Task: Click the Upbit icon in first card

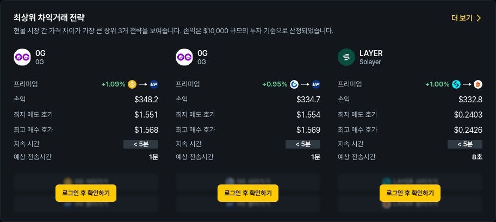Action: click(154, 84)
